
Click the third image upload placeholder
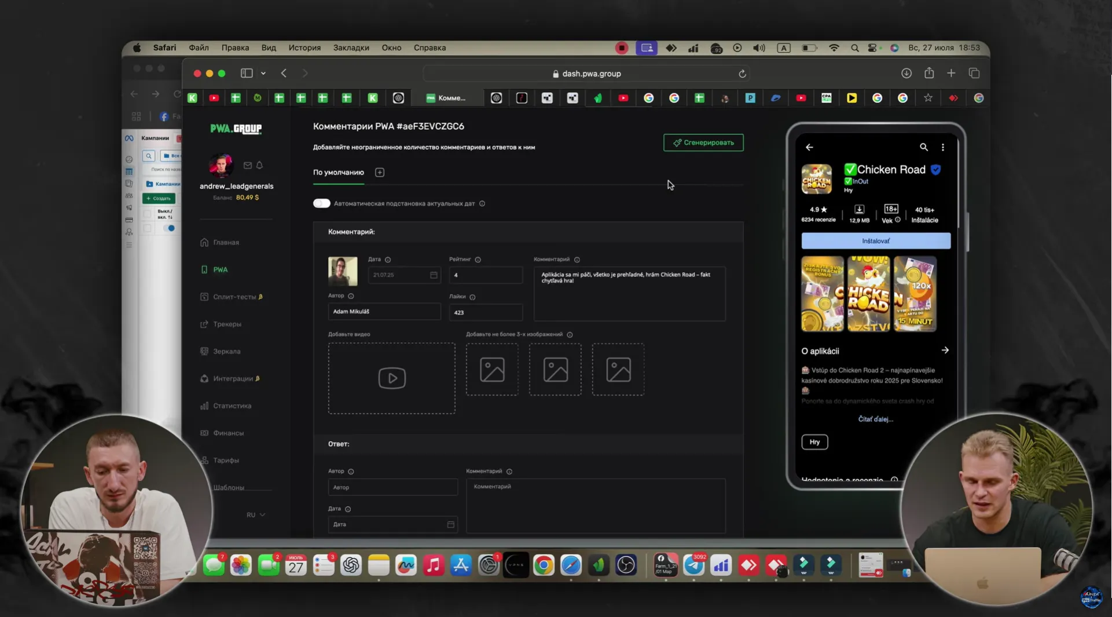(x=618, y=370)
